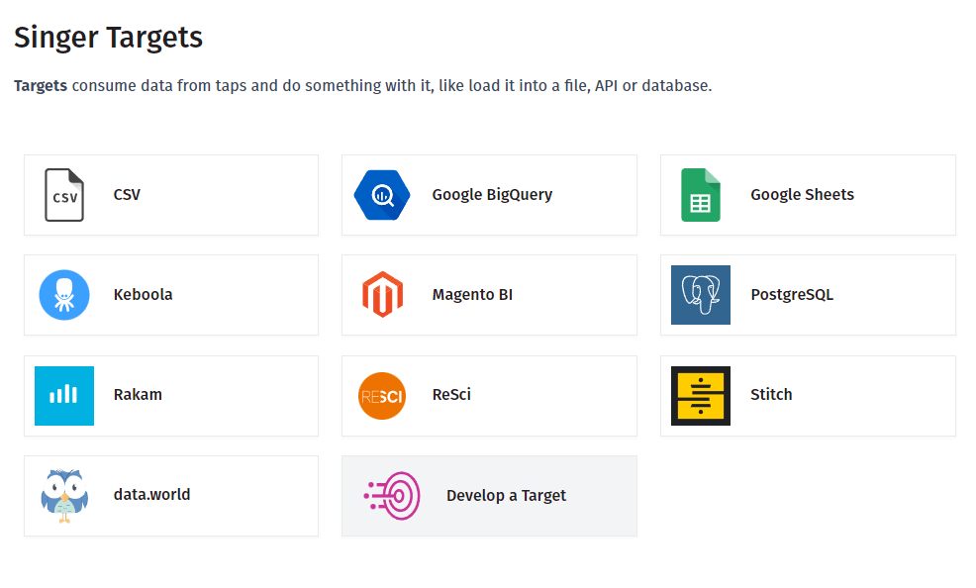
Task: Select the Google Sheets target
Action: click(x=808, y=194)
